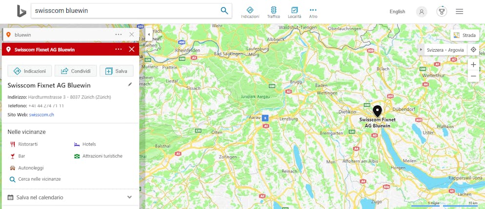Click the Condividi share button
The height and width of the screenshot is (209, 485).
coord(76,71)
